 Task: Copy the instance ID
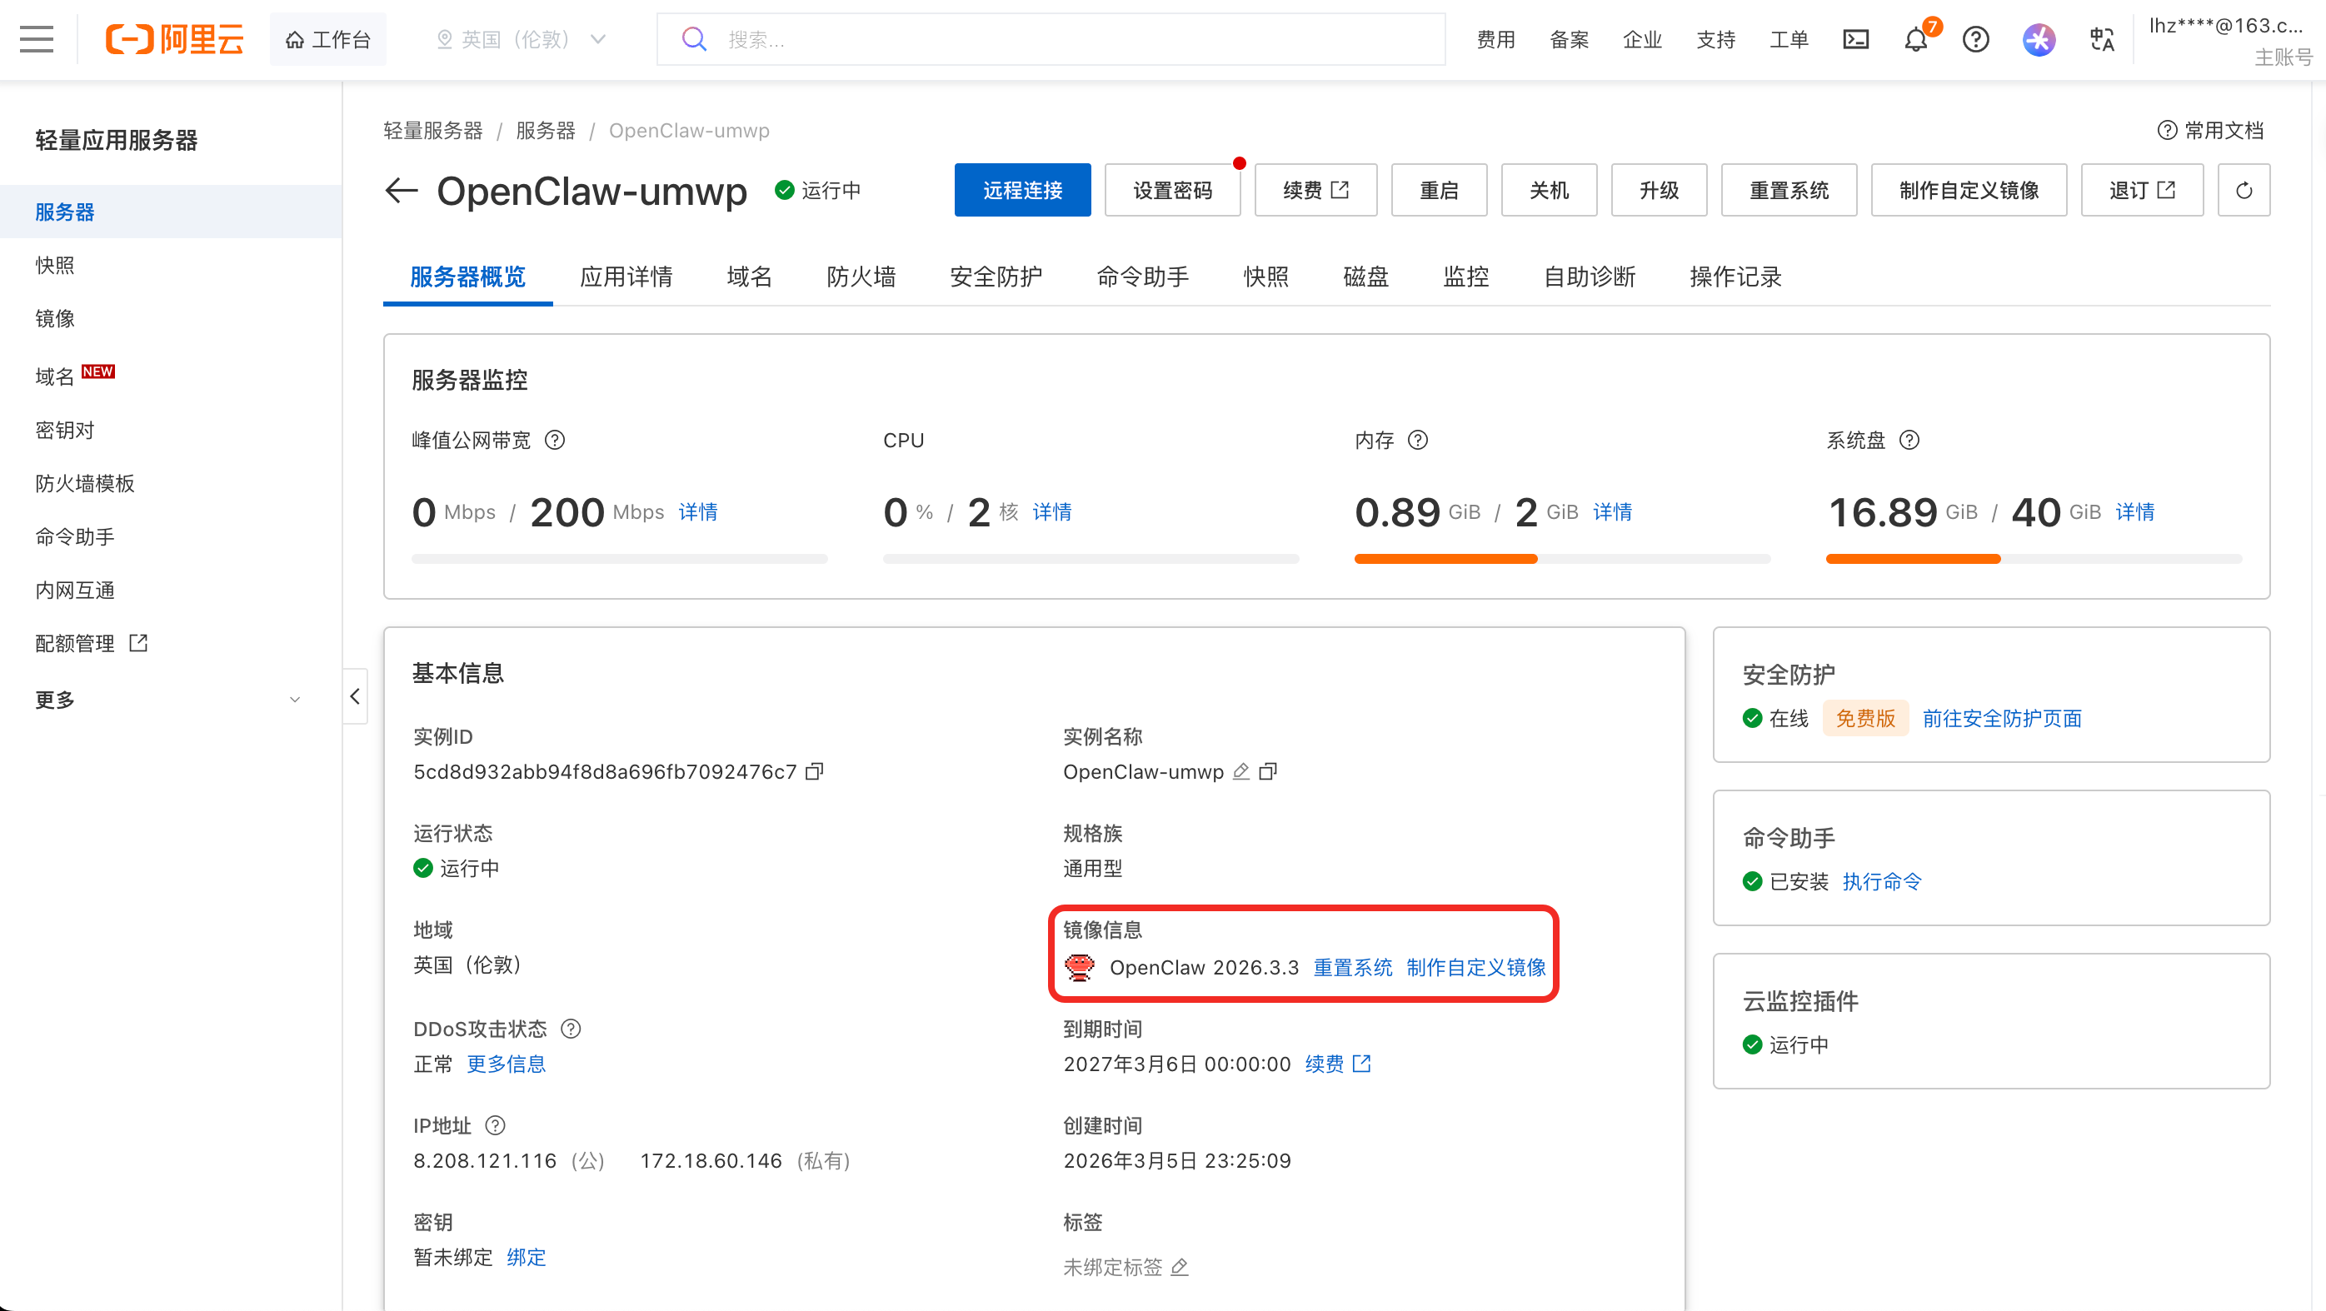pos(815,771)
